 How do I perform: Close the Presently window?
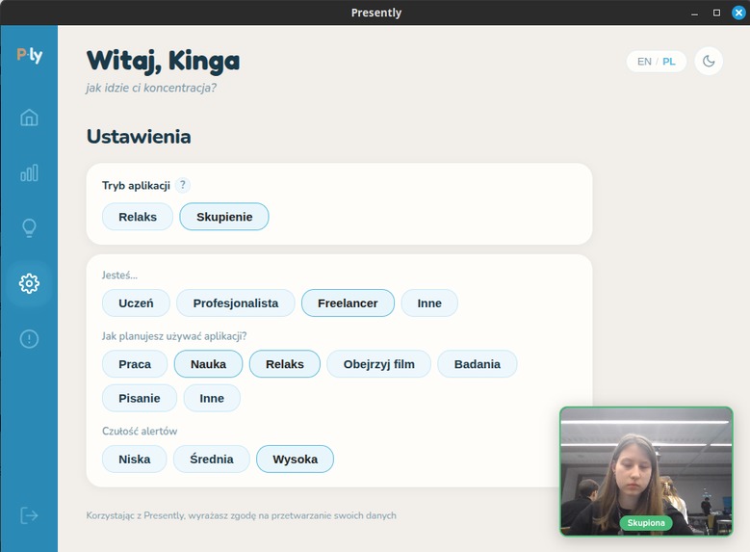click(738, 13)
